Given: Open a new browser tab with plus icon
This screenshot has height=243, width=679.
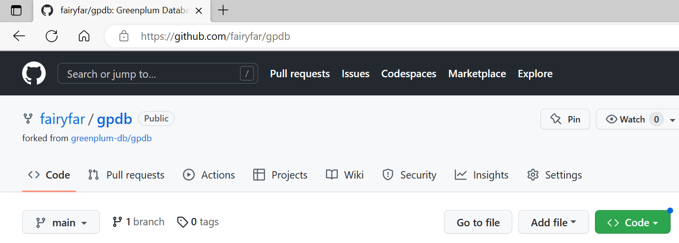Looking at the screenshot, I should (x=223, y=10).
